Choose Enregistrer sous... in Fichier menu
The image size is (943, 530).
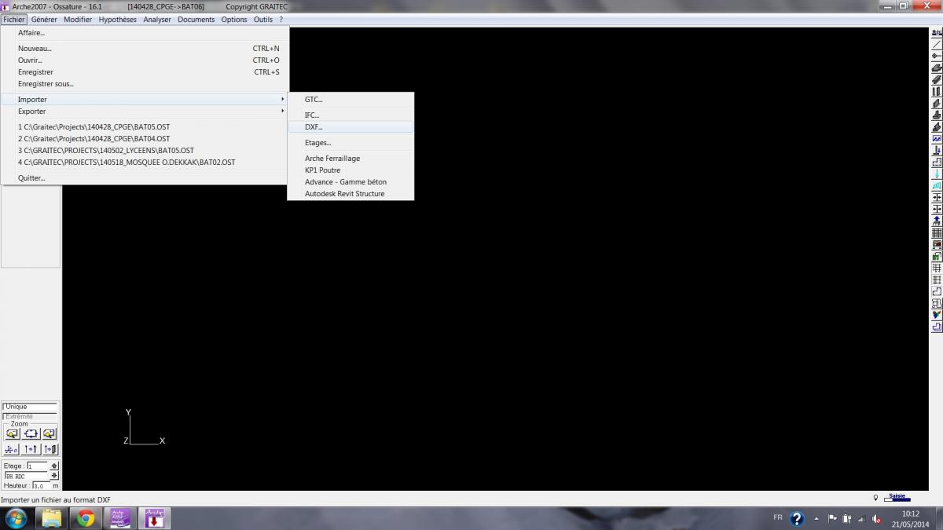point(145,84)
